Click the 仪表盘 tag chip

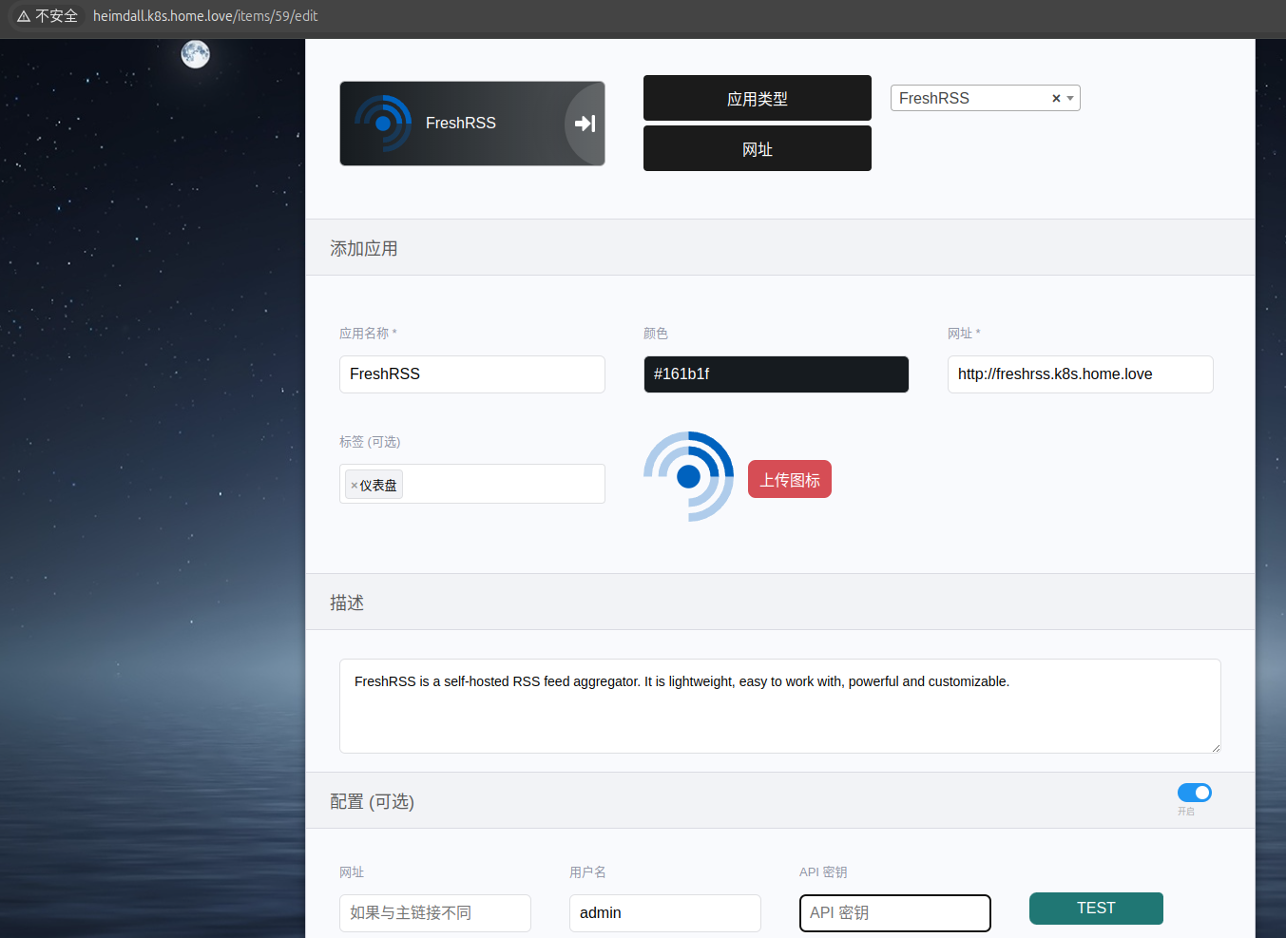(374, 485)
